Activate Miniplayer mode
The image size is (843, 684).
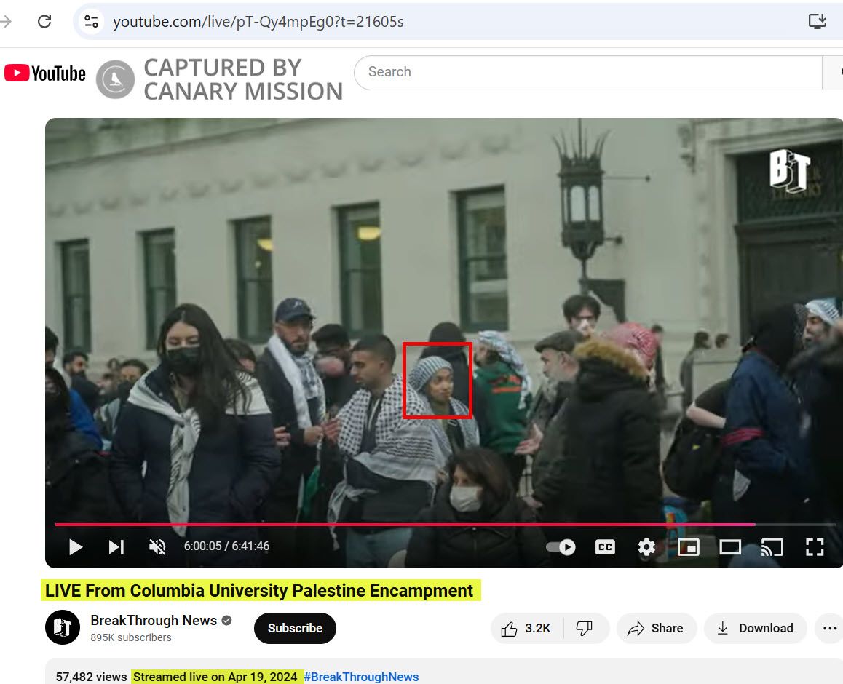[x=688, y=546]
